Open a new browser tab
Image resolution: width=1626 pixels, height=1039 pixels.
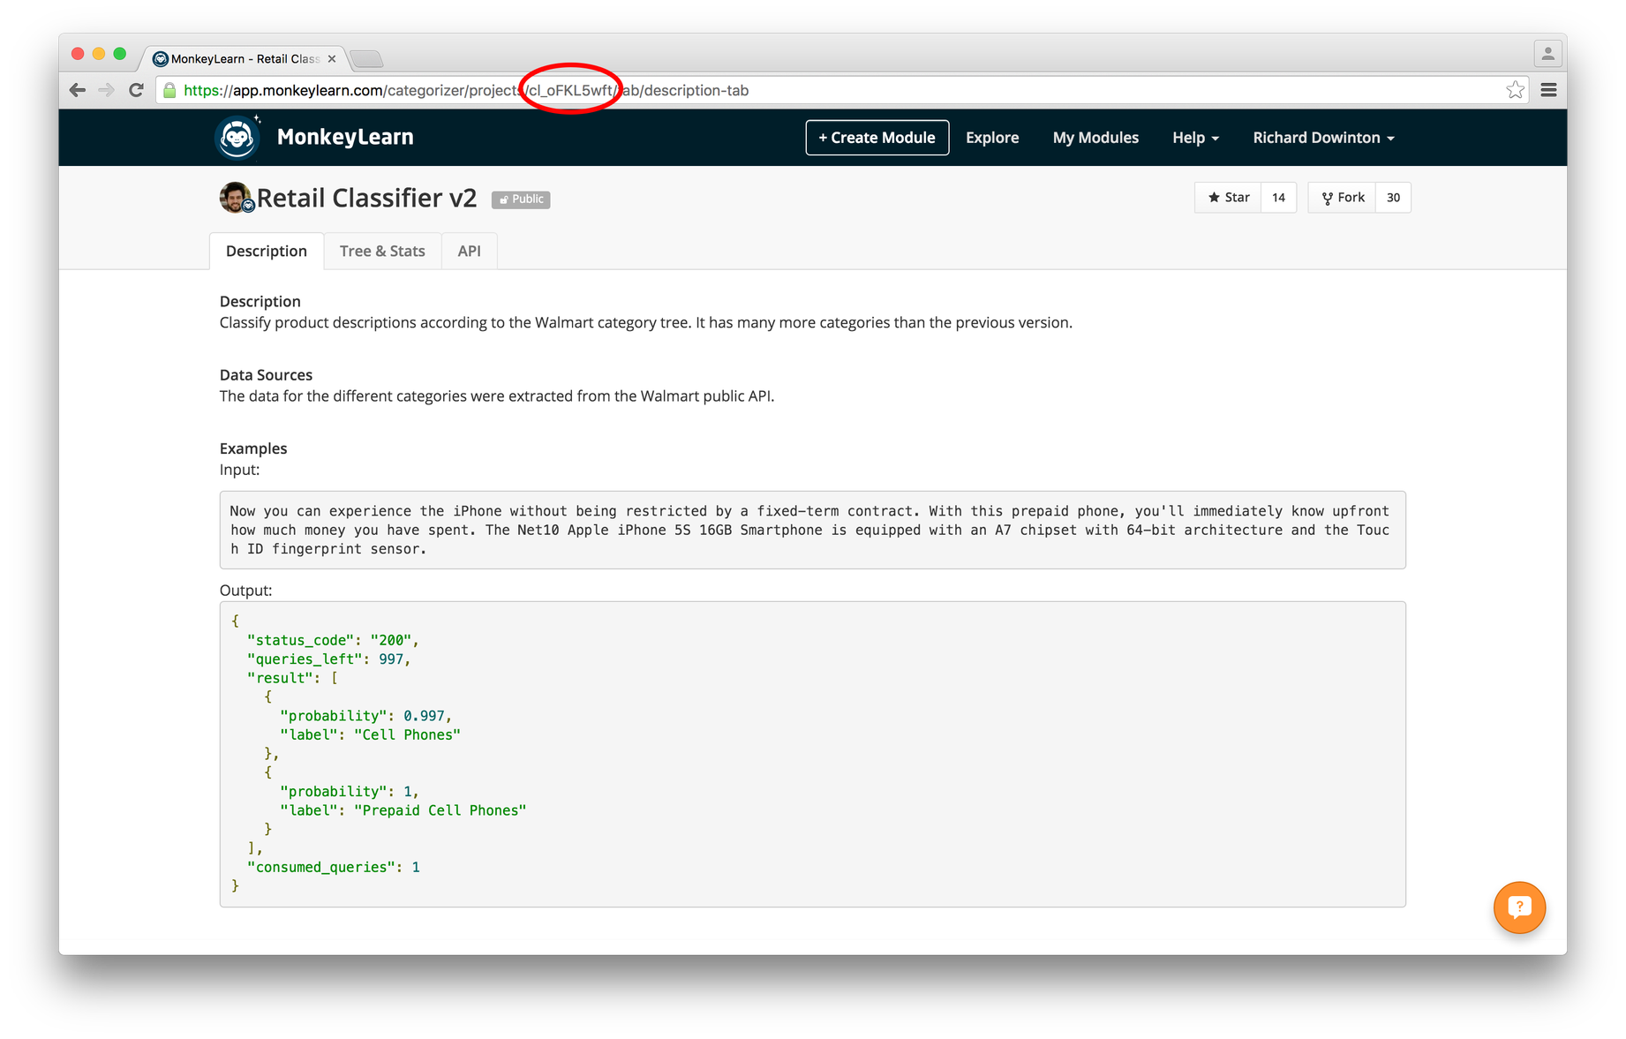[x=366, y=59]
